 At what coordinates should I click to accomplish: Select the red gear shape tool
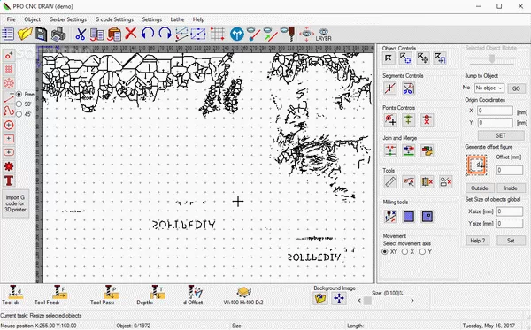point(9,166)
